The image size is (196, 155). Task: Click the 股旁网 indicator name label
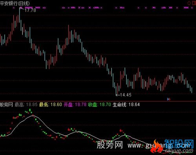pos(6,105)
